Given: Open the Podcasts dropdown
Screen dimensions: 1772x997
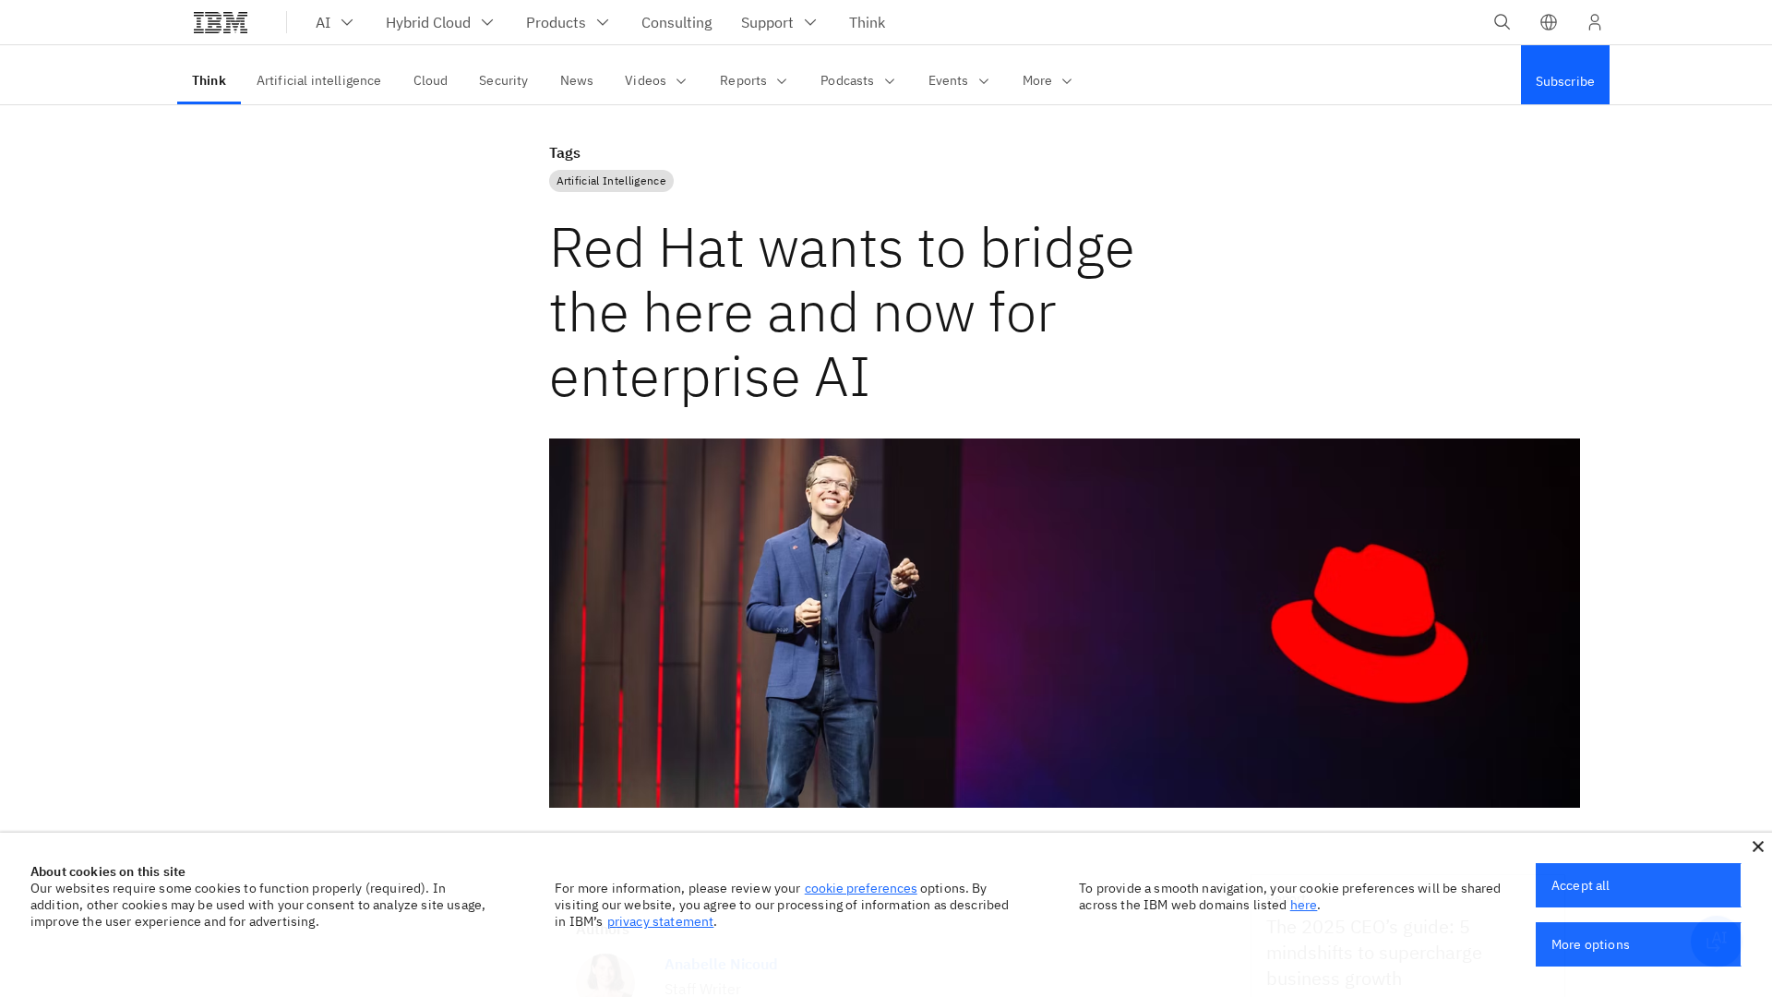Looking at the screenshot, I should click(x=857, y=80).
